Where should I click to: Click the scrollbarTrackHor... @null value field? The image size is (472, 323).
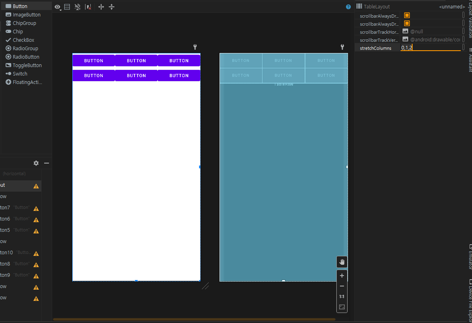[x=435, y=32]
